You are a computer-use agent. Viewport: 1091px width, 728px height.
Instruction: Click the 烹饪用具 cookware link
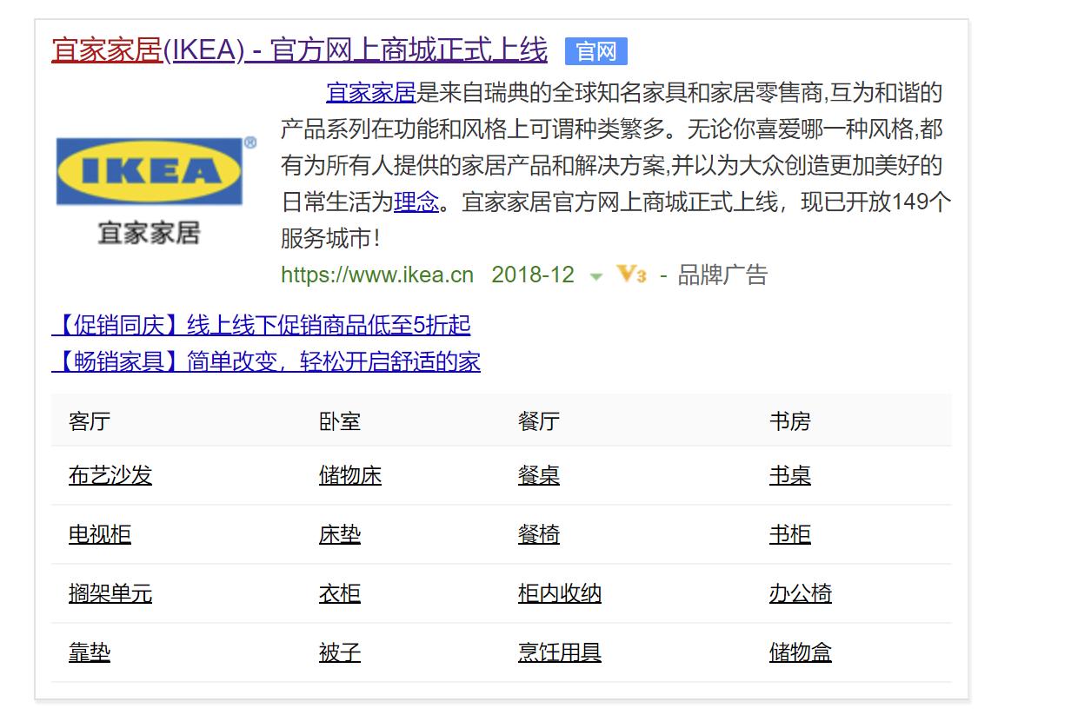click(x=560, y=652)
